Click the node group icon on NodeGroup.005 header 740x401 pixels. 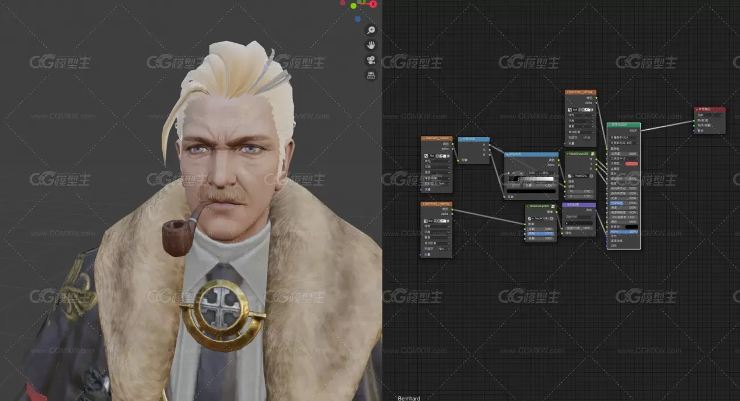[593, 154]
